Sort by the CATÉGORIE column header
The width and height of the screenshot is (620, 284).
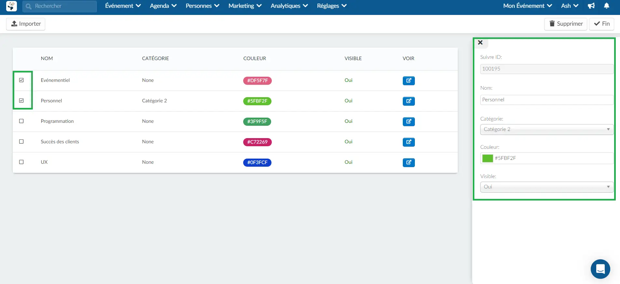(155, 58)
